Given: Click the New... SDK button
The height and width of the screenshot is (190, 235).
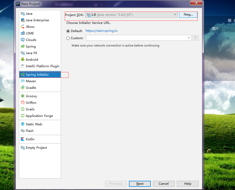Looking at the screenshot, I should [x=188, y=14].
